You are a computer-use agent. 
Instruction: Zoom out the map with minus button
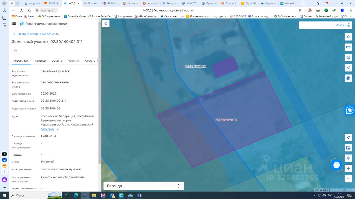[x=348, y=179]
